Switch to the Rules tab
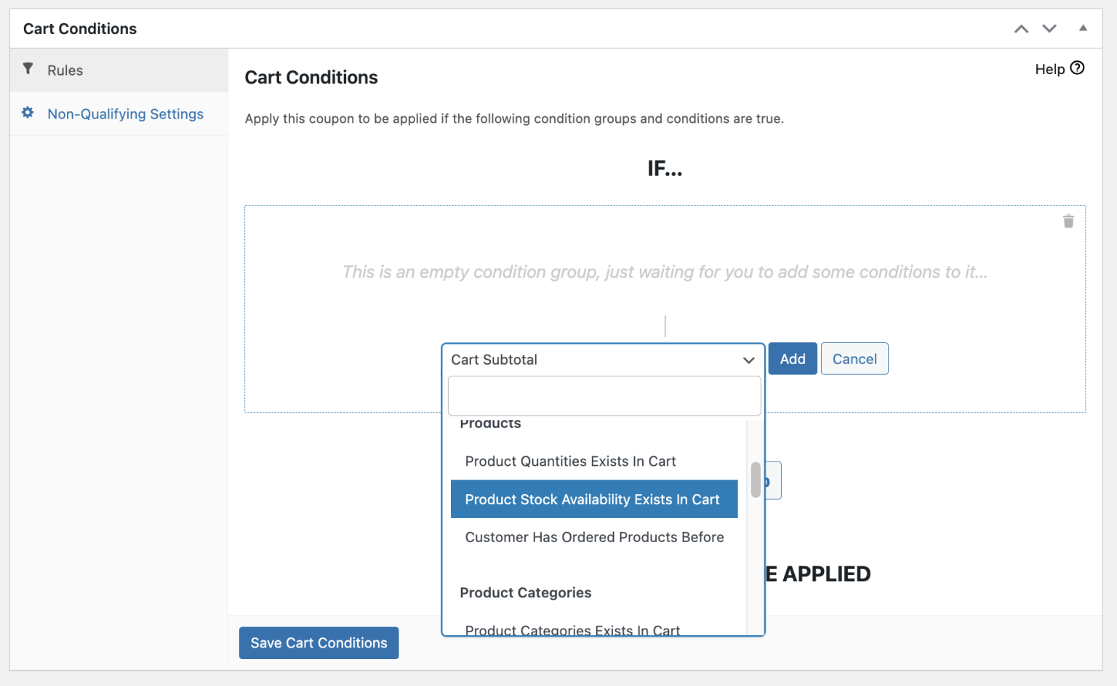Image resolution: width=1117 pixels, height=686 pixels. click(65, 69)
